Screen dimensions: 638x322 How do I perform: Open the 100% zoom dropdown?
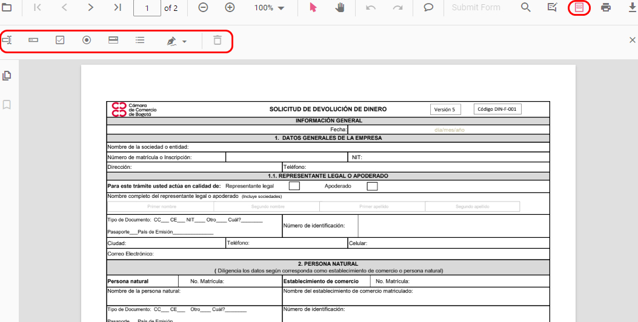pyautogui.click(x=269, y=8)
